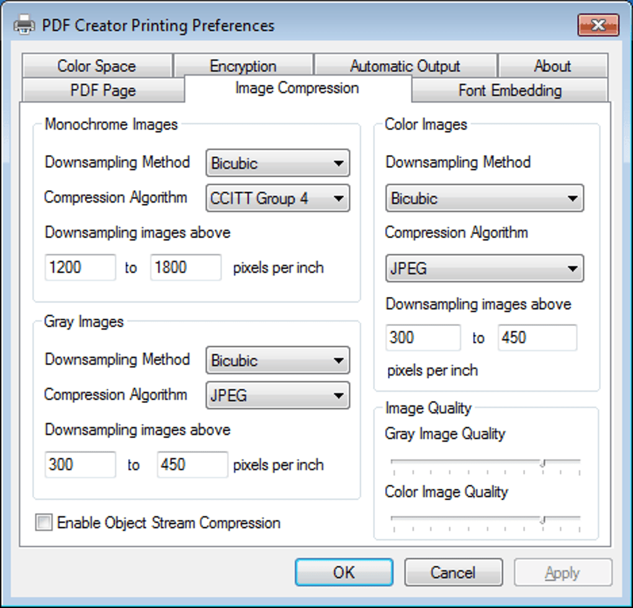Switch to the Color Space tab

point(96,66)
